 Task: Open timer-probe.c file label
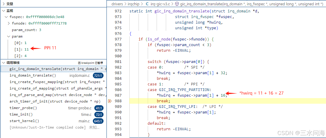(x=80, y=108)
